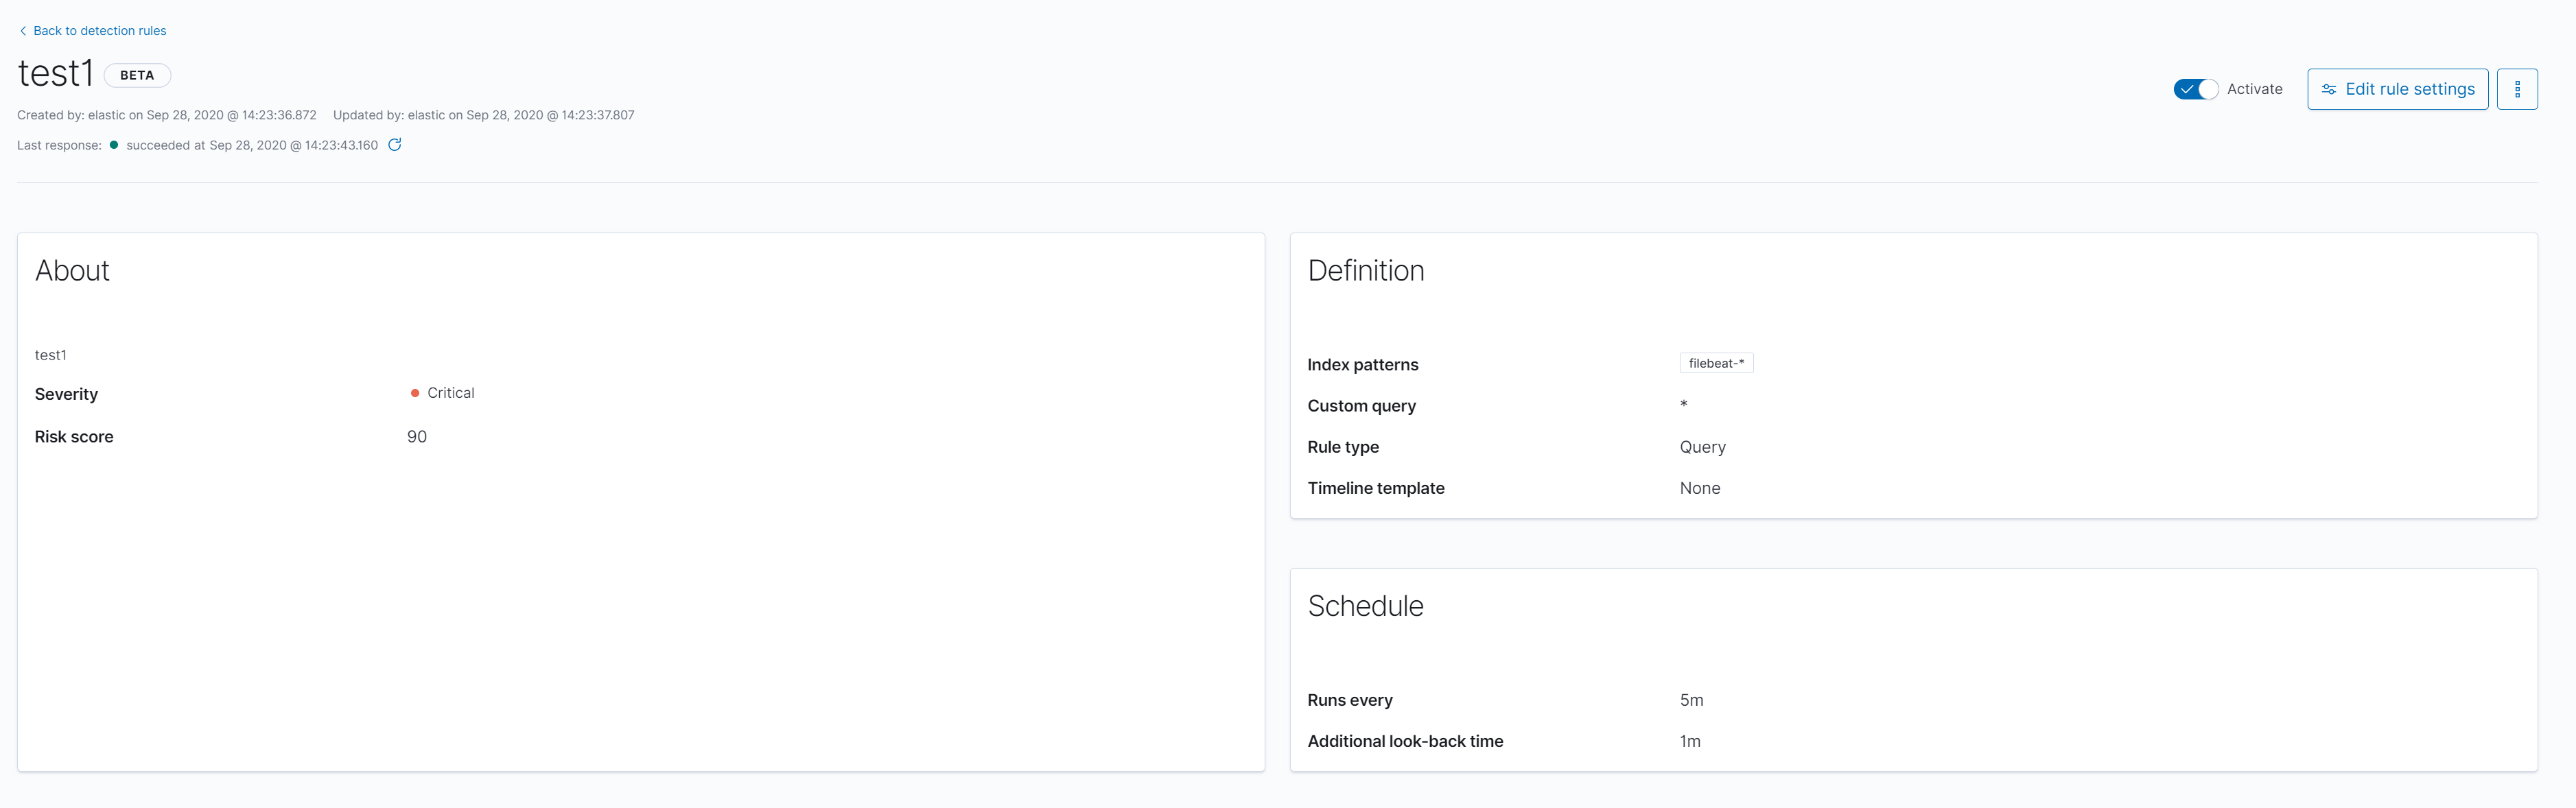Click the refresh icon next to last response
The height and width of the screenshot is (808, 2576).
click(x=395, y=145)
